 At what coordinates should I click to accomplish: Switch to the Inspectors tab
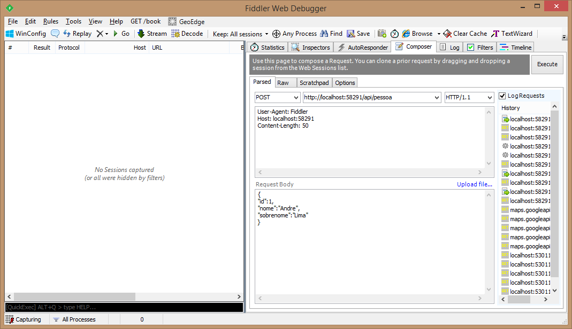coord(311,48)
